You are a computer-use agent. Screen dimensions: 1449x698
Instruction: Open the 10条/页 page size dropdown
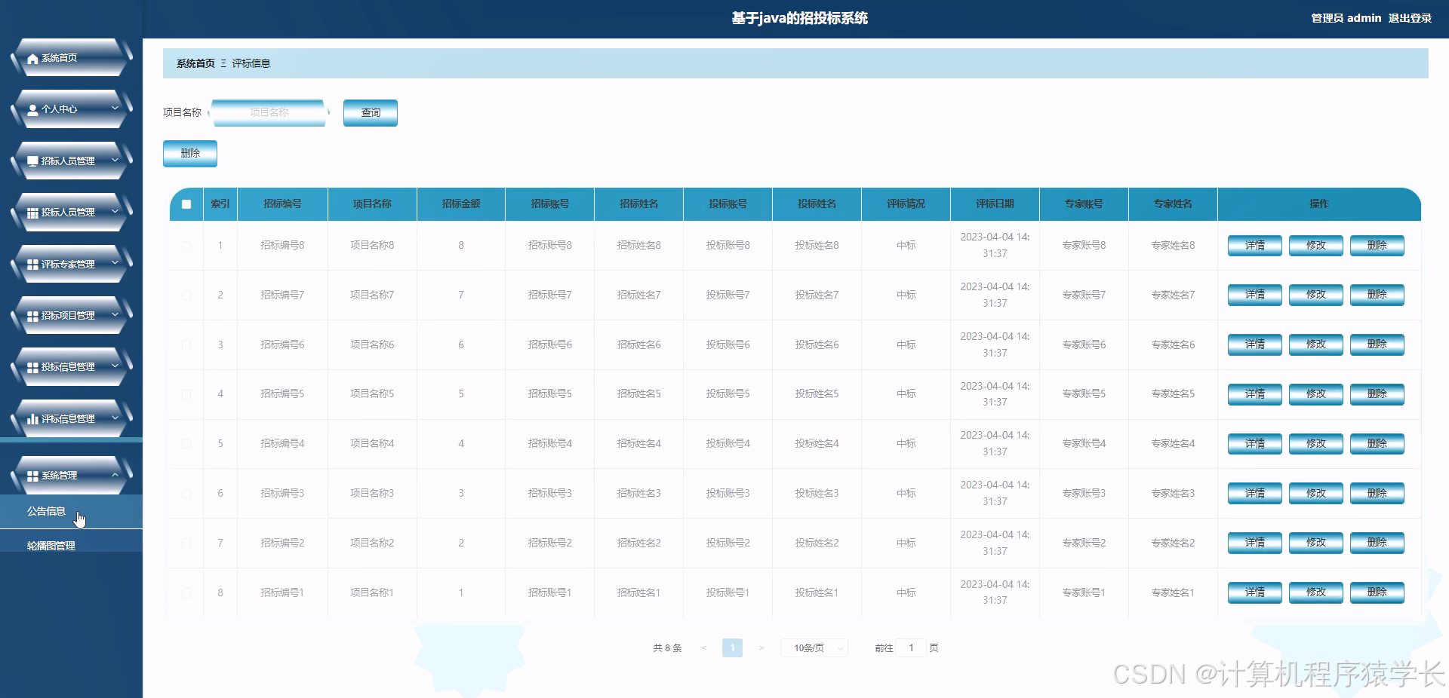point(815,648)
